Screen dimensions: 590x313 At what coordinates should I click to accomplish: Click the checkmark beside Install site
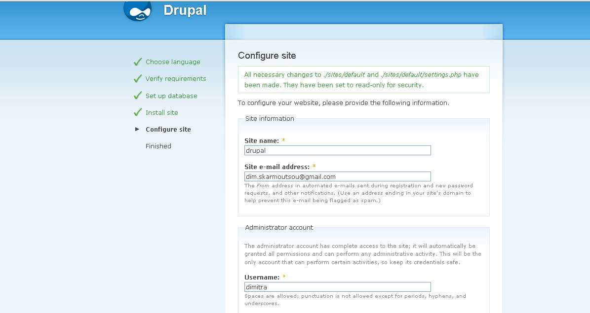coord(138,112)
